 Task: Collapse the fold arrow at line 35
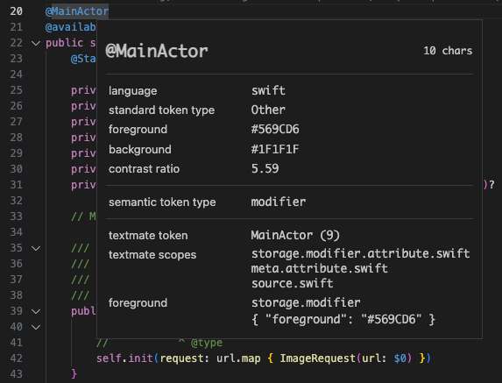pyautogui.click(x=36, y=248)
